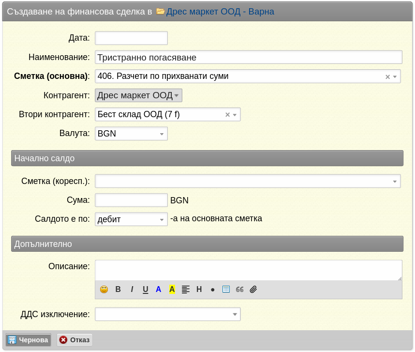This screenshot has width=415, height=352.
Task: Set the yellow highlight background color
Action: [172, 289]
